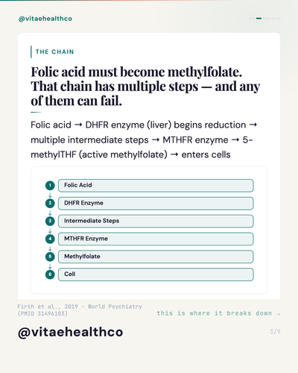Viewport: 298px width, 373px height.
Task: Tap the @vitaehealthco handle at top
Action: pos(45,19)
